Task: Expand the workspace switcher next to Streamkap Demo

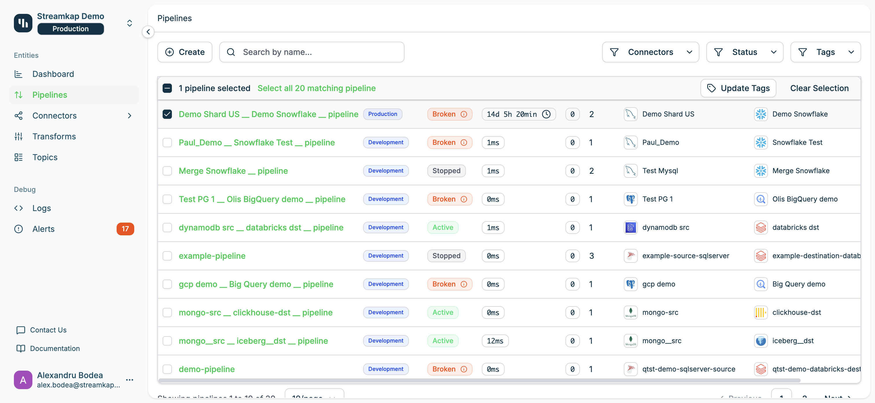Action: tap(129, 23)
